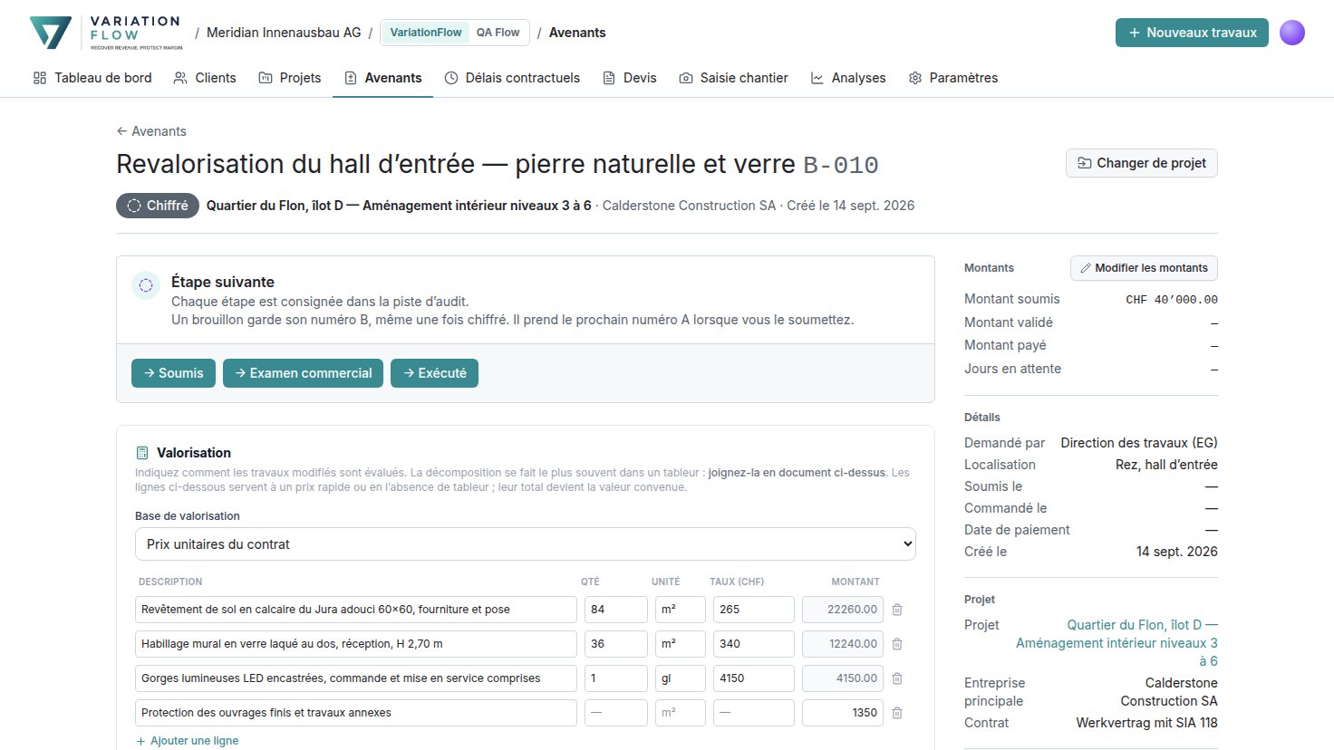Edit the quantity field showing 84

tap(616, 610)
